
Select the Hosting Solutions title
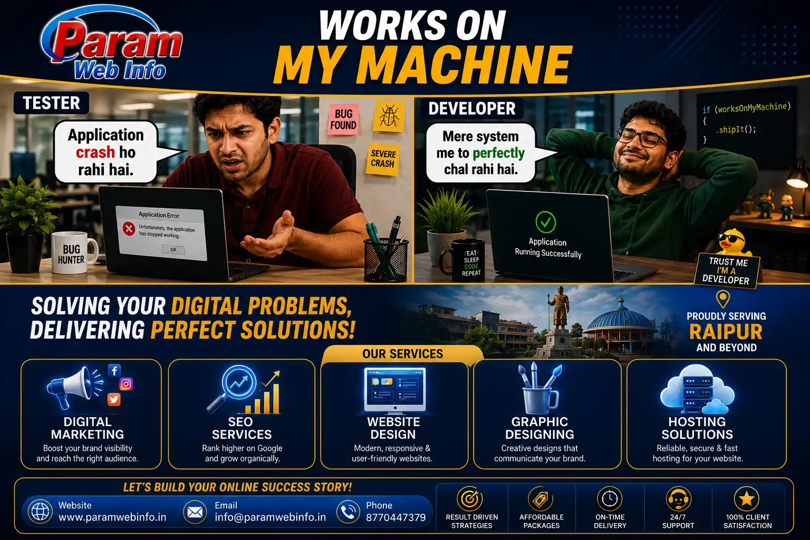(x=697, y=428)
